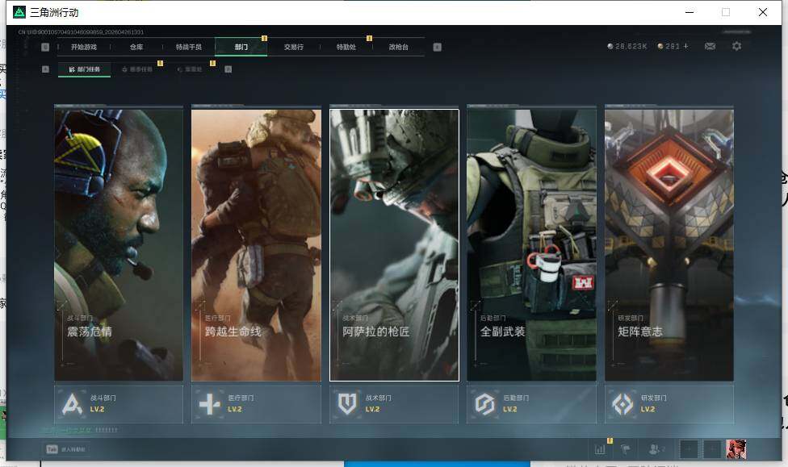Open the 开始游戏 tab

(x=83, y=47)
